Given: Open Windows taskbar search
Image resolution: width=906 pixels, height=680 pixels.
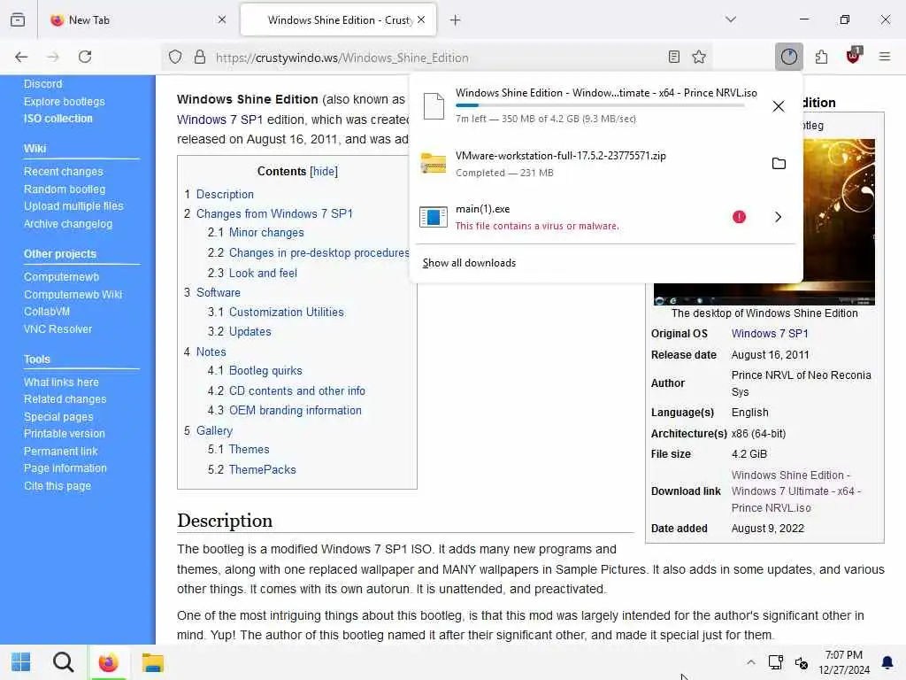Looking at the screenshot, I should 63,662.
